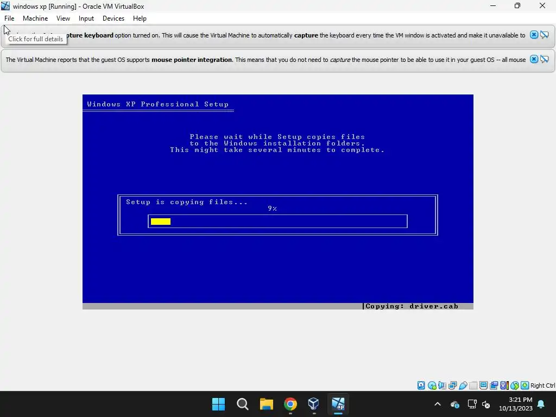Screen dimensions: 556x417
Task: Click the 9% progress text
Action: [273, 208]
